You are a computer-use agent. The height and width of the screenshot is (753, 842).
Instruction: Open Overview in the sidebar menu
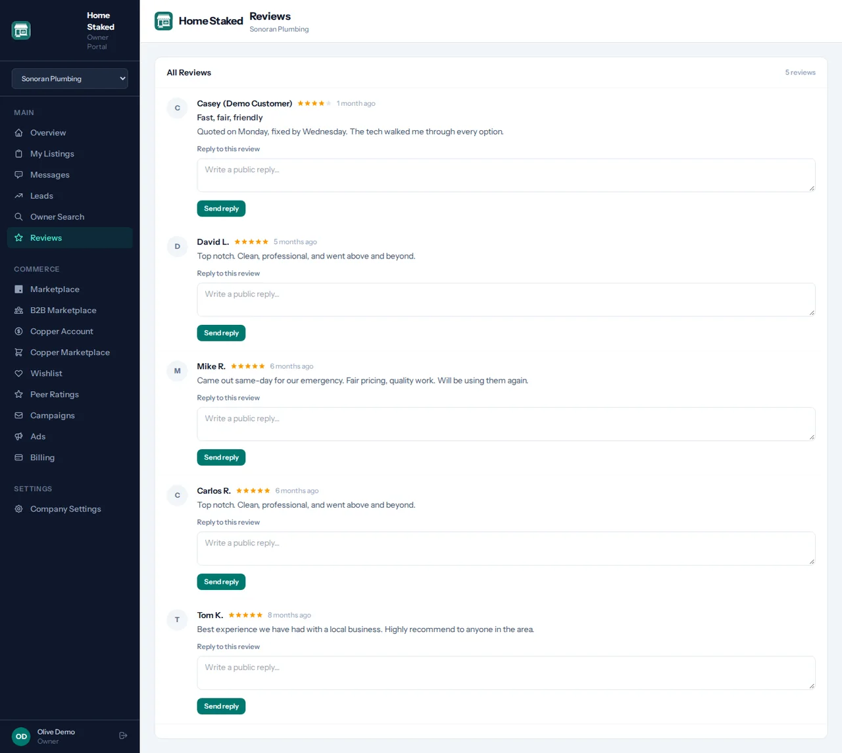(70, 133)
